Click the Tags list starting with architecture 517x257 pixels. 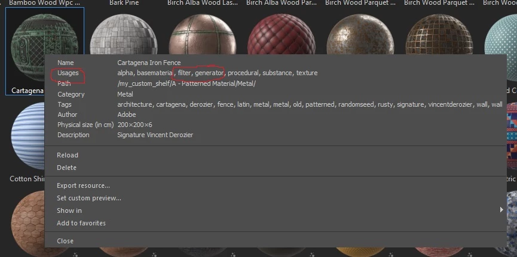(x=310, y=104)
